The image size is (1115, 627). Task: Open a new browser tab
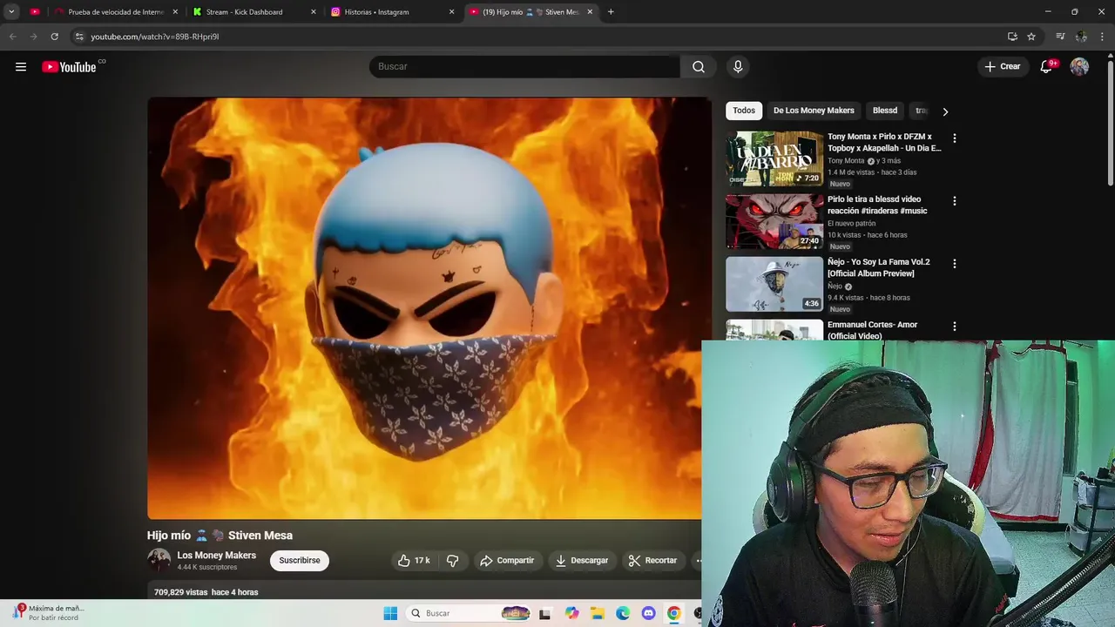(x=611, y=12)
